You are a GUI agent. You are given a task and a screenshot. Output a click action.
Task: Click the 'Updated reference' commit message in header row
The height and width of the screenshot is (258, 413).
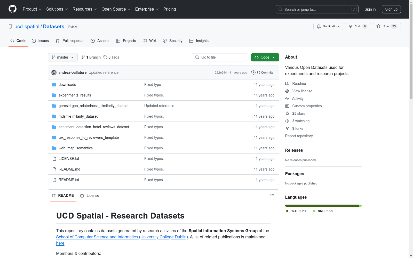(x=104, y=72)
